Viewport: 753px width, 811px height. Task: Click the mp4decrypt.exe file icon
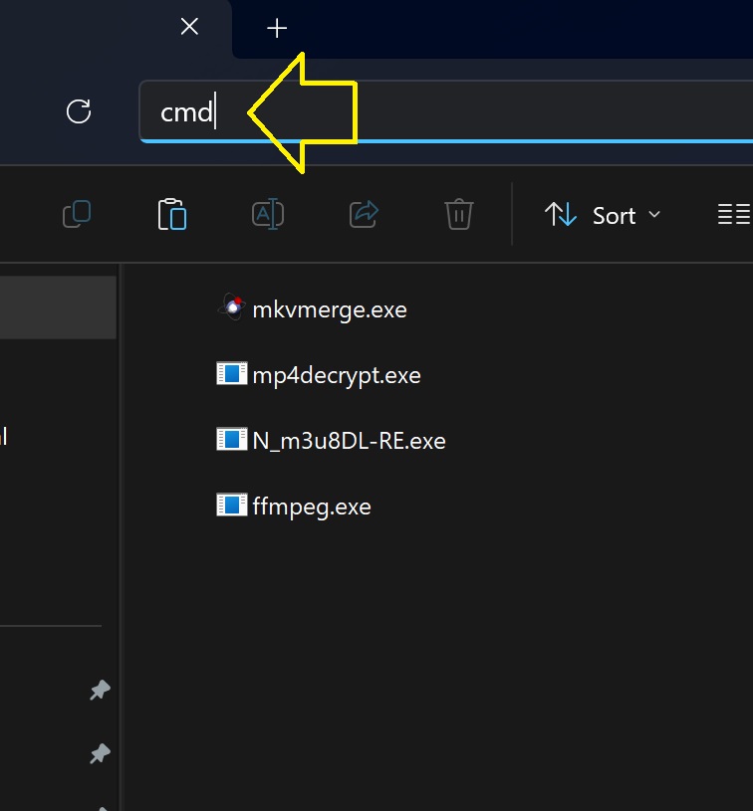[x=231, y=373]
